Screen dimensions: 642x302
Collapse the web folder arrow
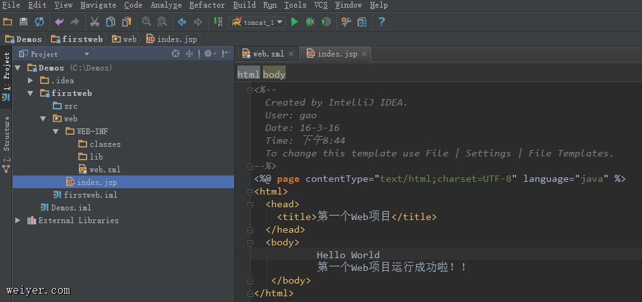pyautogui.click(x=43, y=119)
